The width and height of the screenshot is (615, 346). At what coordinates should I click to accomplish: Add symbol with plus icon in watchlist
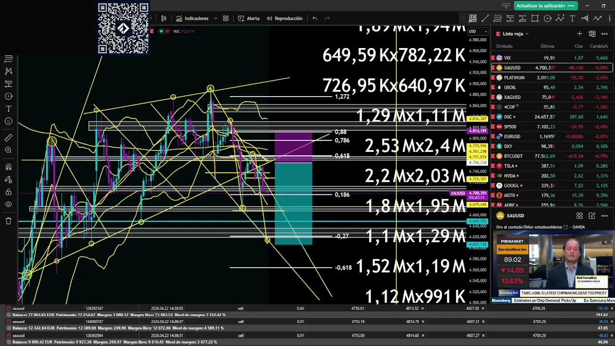coord(579,34)
